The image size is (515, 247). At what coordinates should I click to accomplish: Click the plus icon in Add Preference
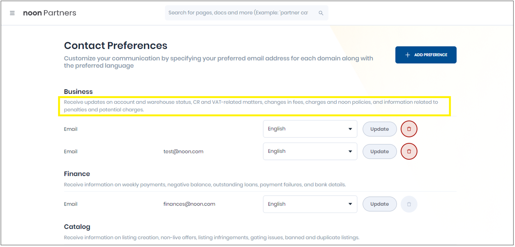(408, 55)
